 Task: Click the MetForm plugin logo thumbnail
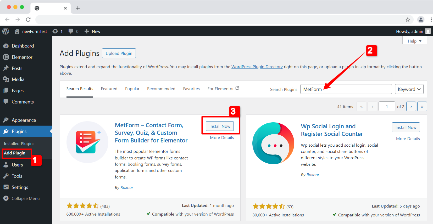[87, 142]
